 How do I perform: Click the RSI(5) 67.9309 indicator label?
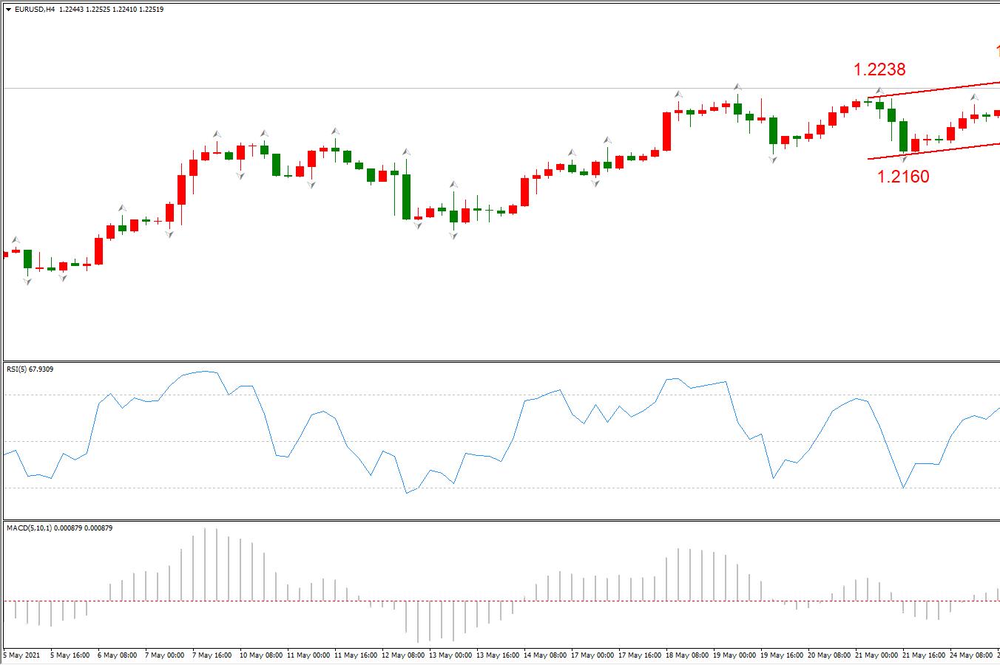coord(30,369)
